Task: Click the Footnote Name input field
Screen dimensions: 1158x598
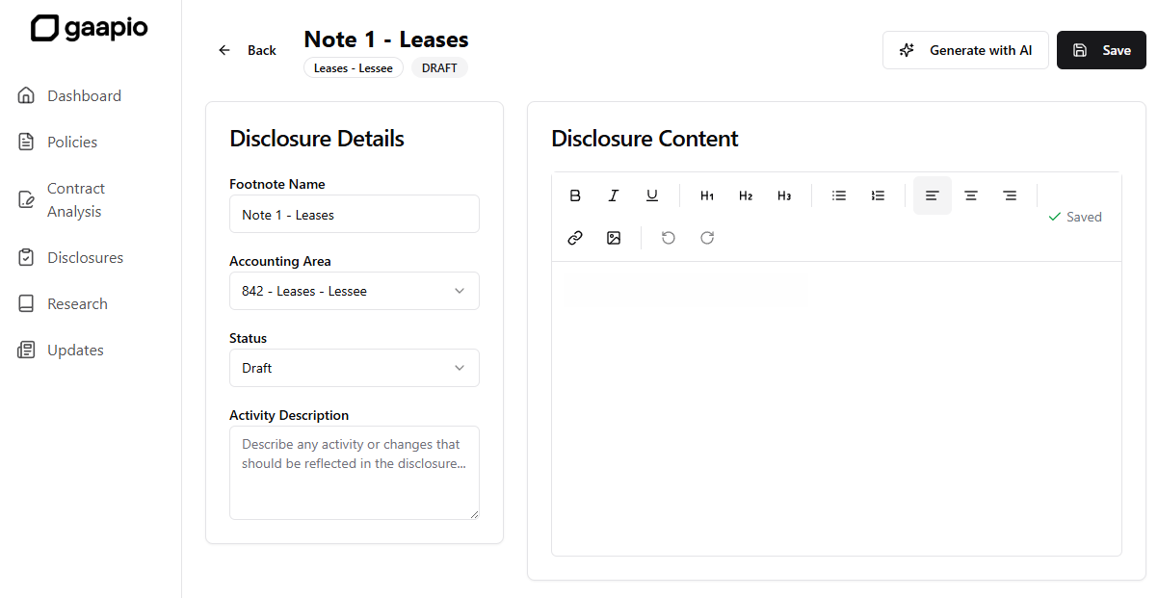Action: [354, 215]
